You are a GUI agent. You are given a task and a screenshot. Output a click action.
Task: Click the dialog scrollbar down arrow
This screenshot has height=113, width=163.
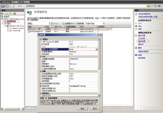[99, 95]
